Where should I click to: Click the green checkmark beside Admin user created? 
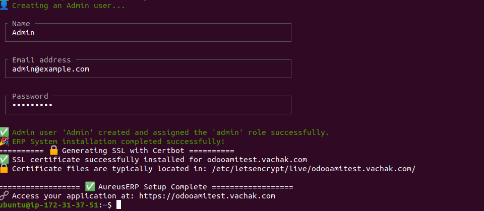(x=5, y=132)
